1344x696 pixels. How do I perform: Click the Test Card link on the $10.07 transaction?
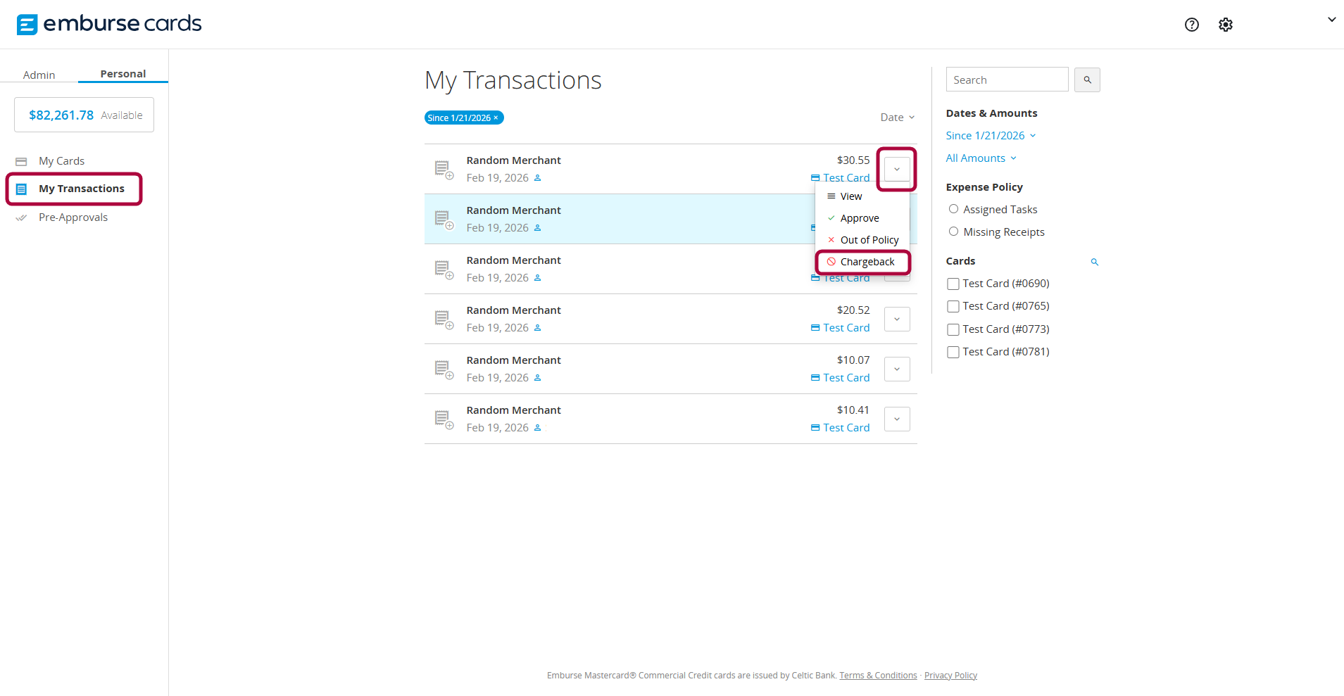tap(846, 377)
